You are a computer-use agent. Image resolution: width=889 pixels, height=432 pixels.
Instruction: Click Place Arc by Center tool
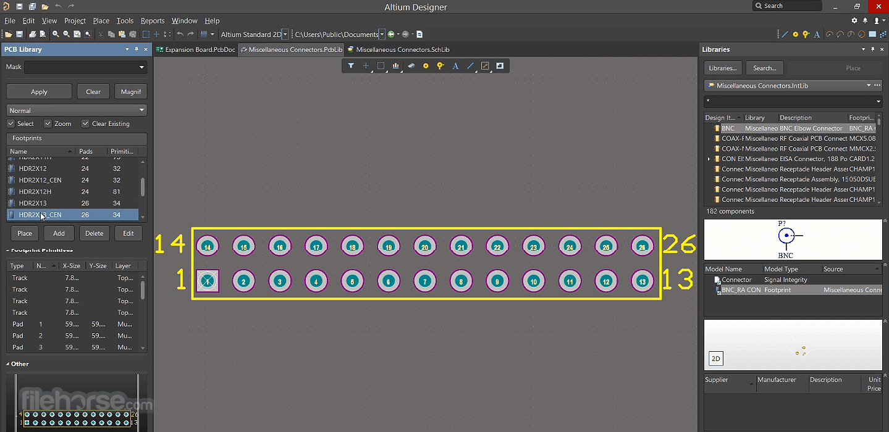coord(829,35)
